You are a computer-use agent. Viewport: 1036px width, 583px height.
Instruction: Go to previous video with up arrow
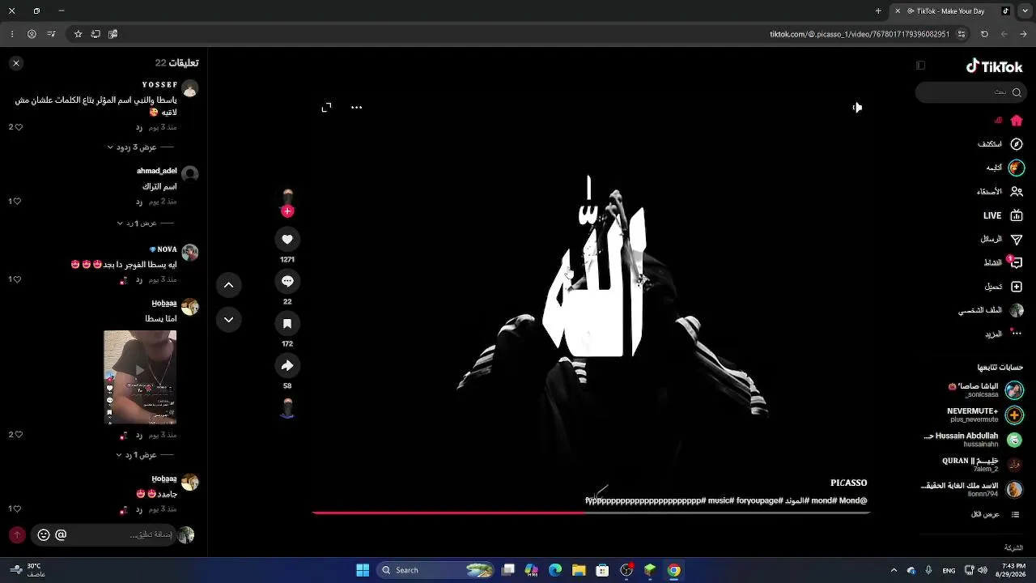228,285
